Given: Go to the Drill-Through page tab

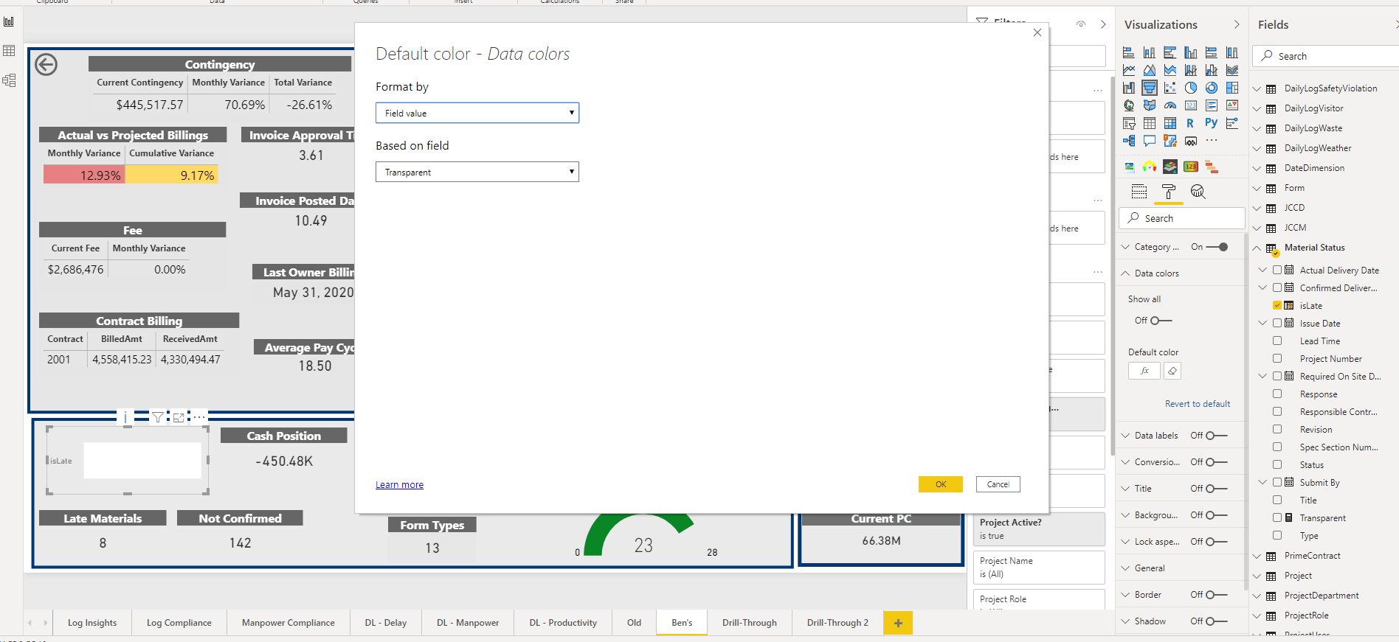Looking at the screenshot, I should [x=750, y=623].
